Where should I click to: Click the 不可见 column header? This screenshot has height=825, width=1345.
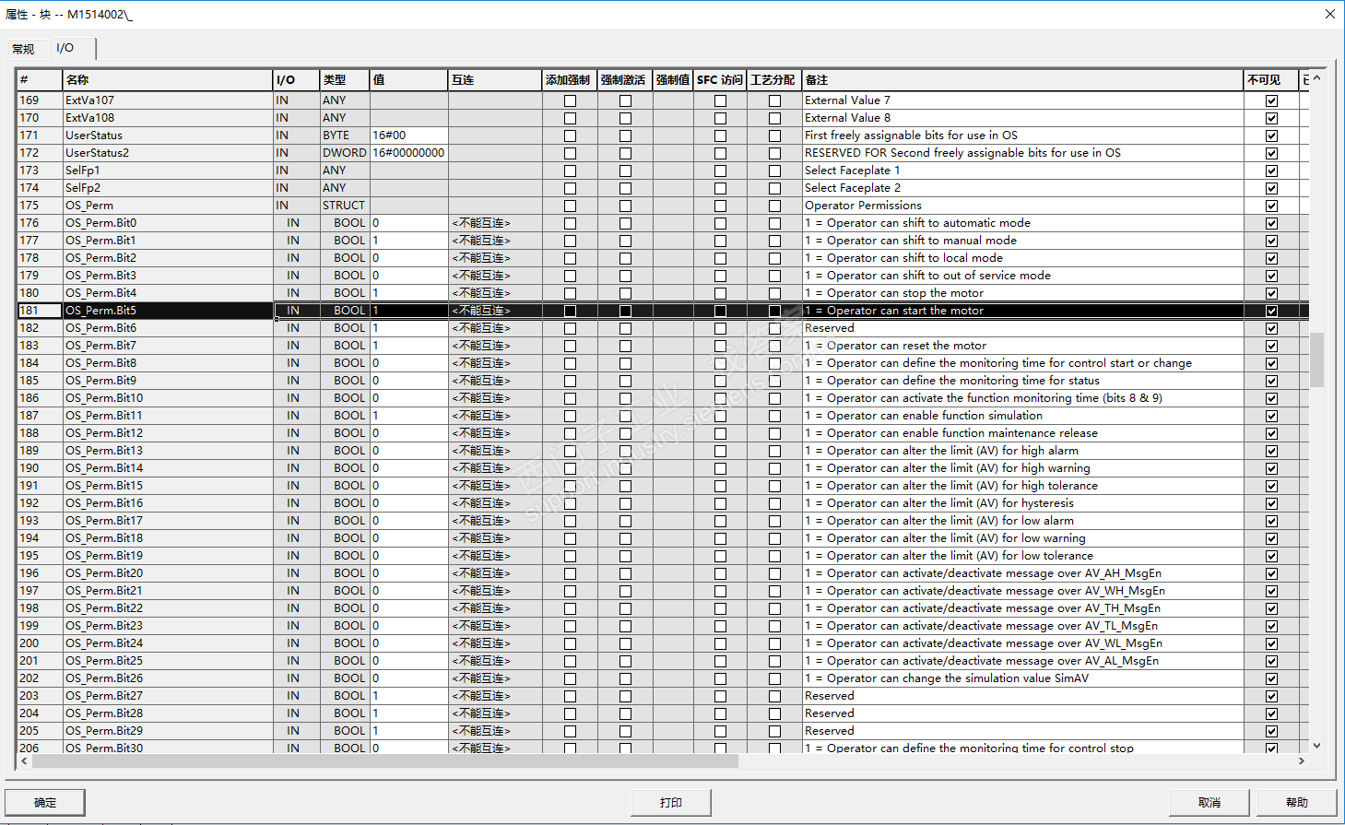[x=1271, y=80]
